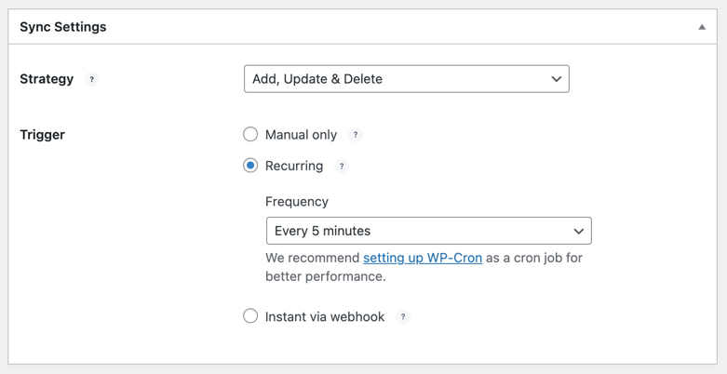The height and width of the screenshot is (374, 727).
Task: Click the Instant via webhook label text
Action: coord(325,317)
